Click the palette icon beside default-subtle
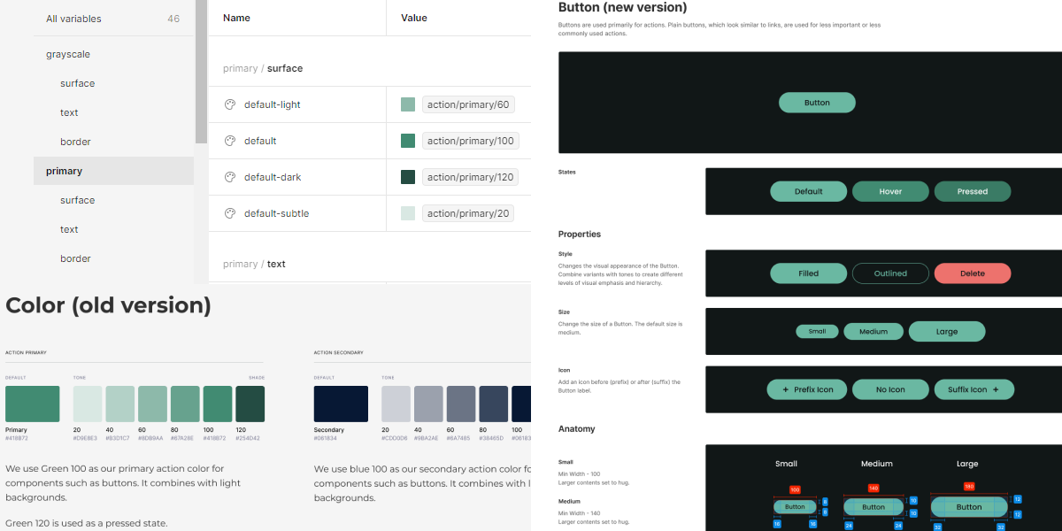 click(230, 213)
